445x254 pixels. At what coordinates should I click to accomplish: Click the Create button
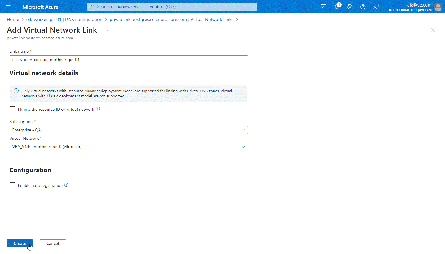tap(20, 243)
